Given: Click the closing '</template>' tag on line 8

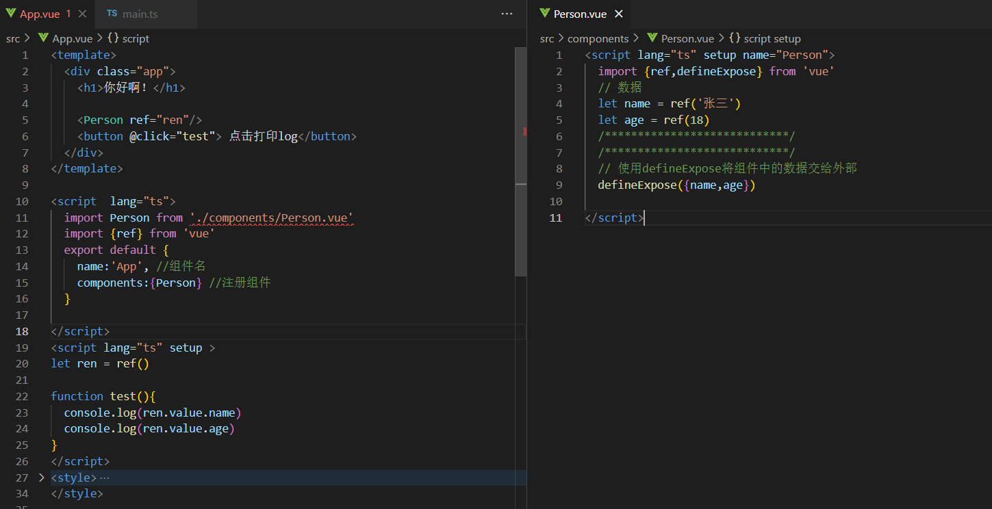Looking at the screenshot, I should [x=87, y=168].
